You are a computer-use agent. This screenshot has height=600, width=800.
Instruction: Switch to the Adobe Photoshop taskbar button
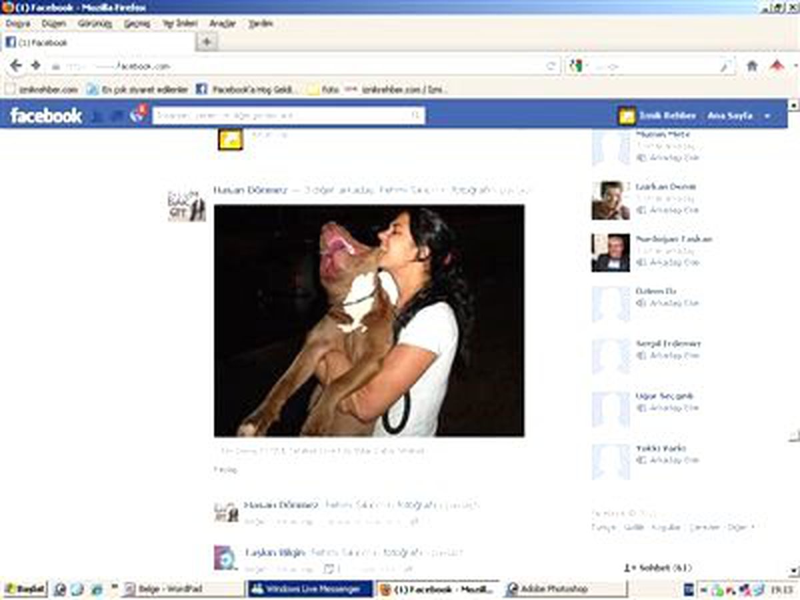565,589
